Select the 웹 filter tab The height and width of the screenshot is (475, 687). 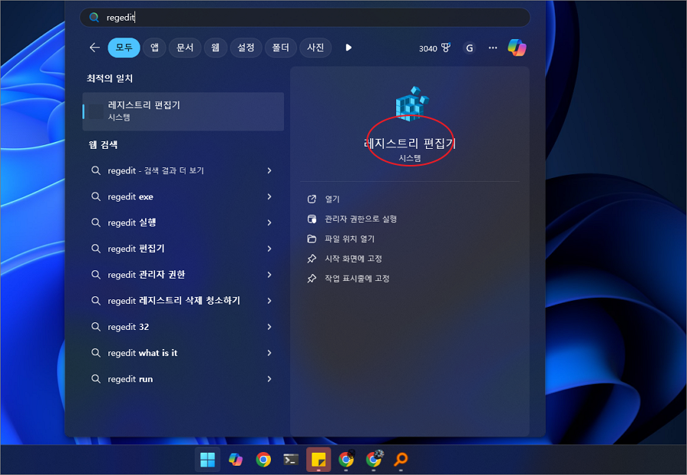tap(215, 47)
